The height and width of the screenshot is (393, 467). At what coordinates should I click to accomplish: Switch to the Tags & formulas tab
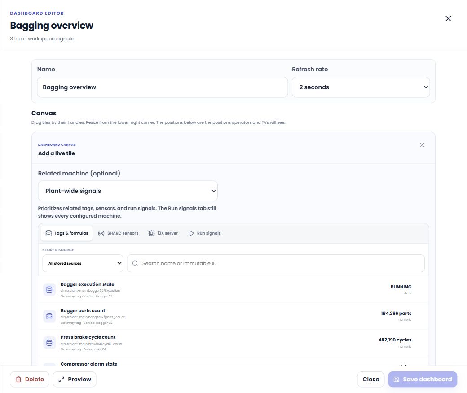click(67, 233)
